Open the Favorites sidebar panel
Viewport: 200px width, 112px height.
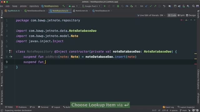tap(2, 82)
